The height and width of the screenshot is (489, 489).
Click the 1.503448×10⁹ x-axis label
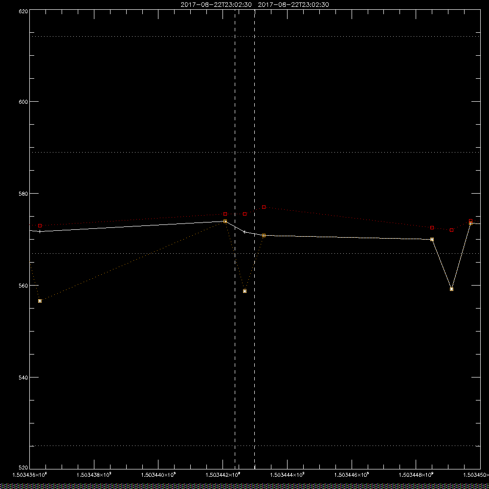click(x=417, y=475)
